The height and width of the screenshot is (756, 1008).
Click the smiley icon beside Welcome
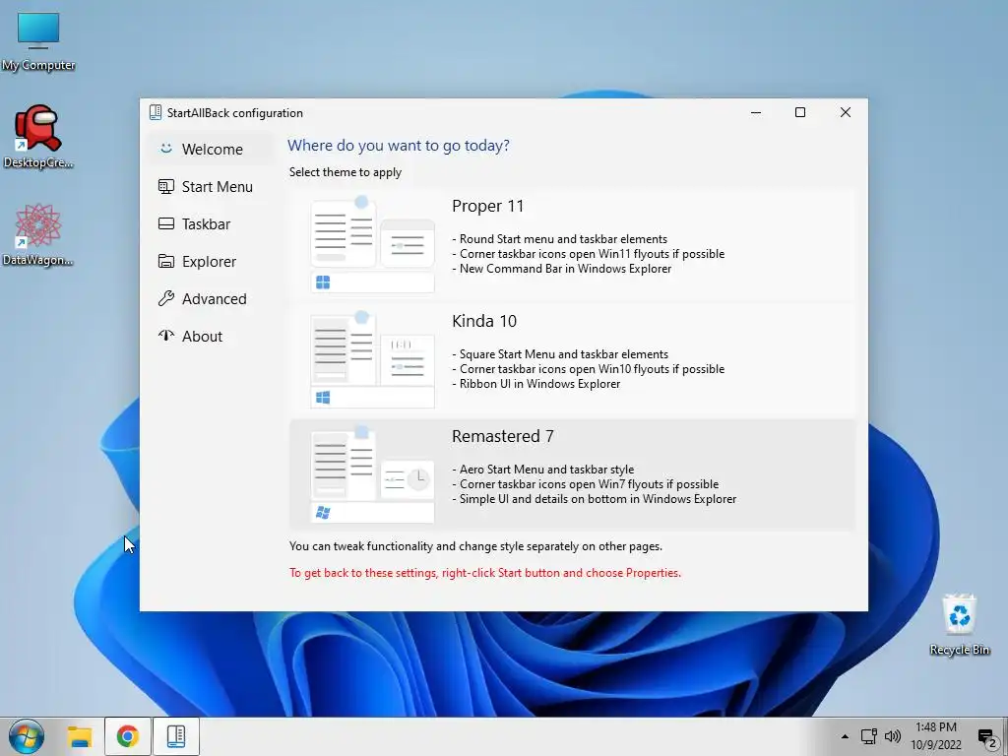tap(165, 149)
